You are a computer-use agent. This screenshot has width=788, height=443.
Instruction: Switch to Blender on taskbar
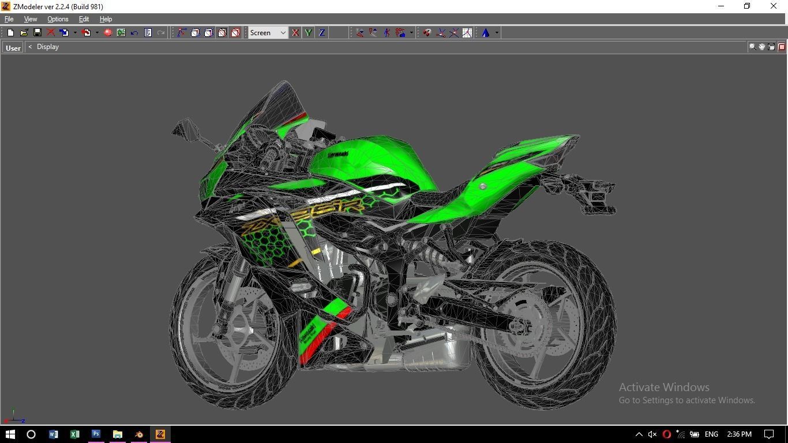(138, 434)
